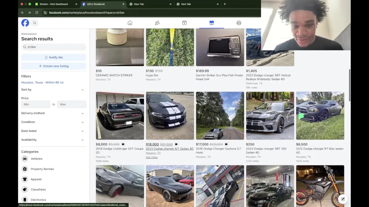Click the new message compose icon
Image resolution: width=369 pixels, height=207 pixels.
pos(343,199)
